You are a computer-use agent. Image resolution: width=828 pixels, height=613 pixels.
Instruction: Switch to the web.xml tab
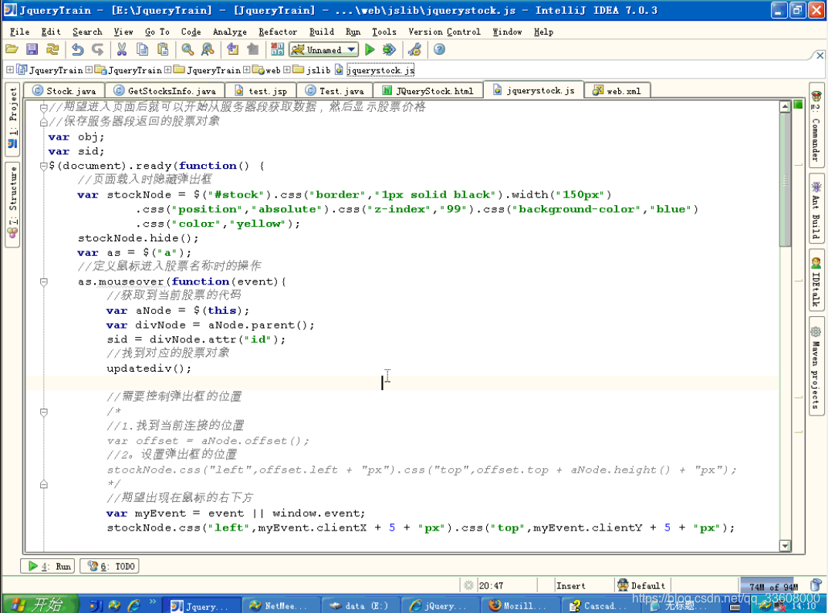[x=617, y=91]
